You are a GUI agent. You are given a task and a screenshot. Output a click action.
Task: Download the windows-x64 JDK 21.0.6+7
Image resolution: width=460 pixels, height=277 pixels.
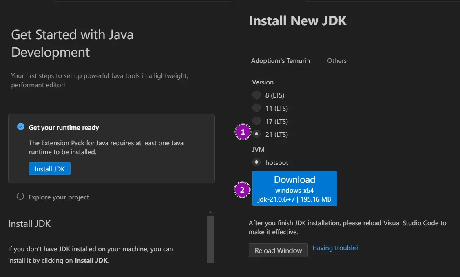pos(294,188)
